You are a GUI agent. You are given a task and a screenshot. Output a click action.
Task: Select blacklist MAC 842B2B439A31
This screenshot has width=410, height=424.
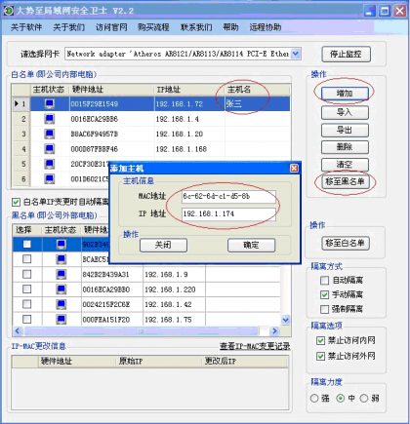[x=112, y=274]
